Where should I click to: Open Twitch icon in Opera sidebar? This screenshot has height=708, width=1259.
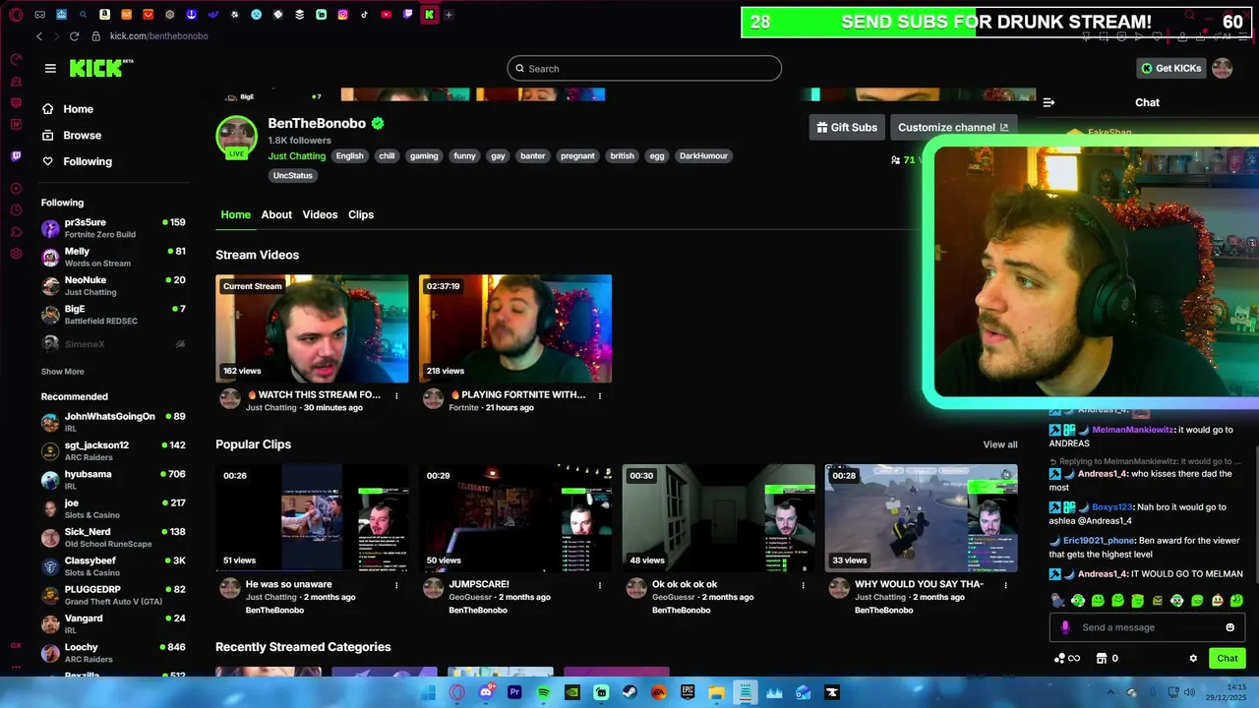(16, 155)
